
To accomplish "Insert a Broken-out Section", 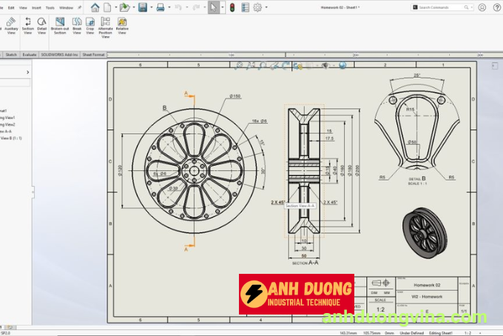I will pos(60,25).
